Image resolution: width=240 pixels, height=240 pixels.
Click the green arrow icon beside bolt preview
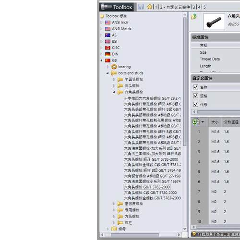tap(194, 16)
